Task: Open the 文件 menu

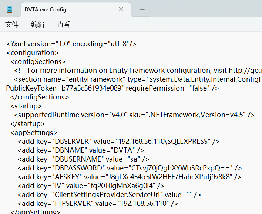Action: tap(12, 25)
